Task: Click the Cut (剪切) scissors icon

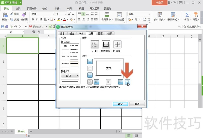Action: 12,14
